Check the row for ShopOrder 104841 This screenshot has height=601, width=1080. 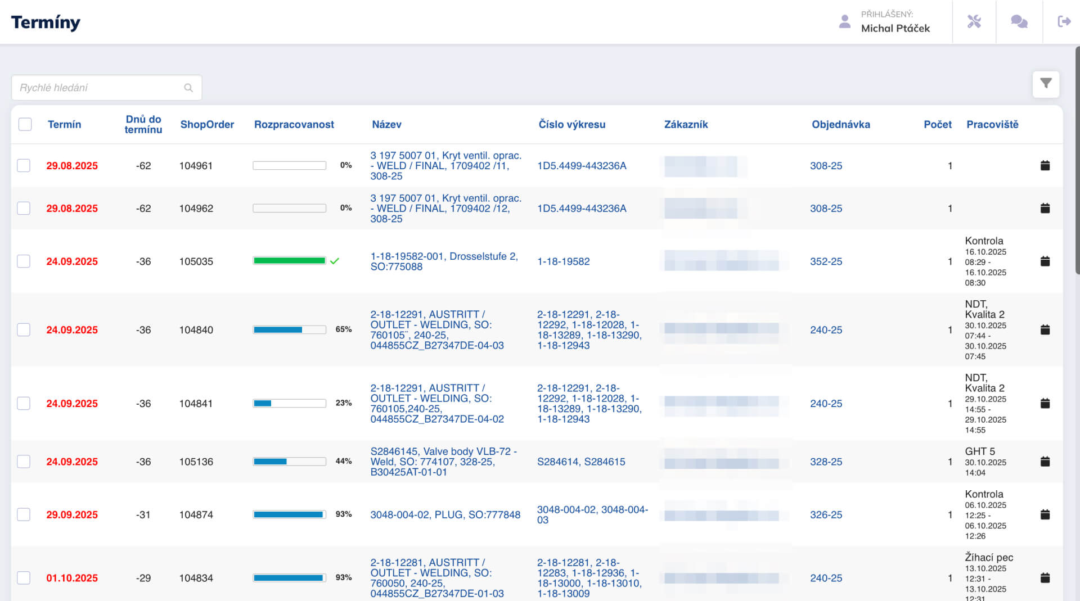24,403
